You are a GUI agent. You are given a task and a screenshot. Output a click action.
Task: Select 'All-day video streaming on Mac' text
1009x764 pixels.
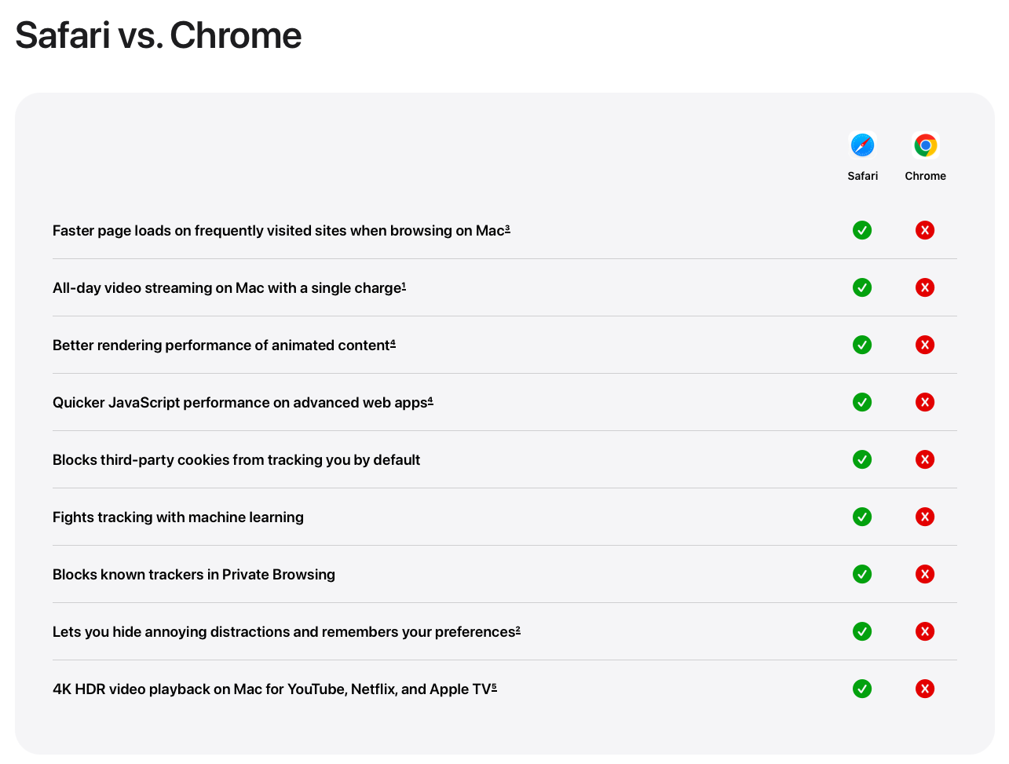[x=159, y=288]
